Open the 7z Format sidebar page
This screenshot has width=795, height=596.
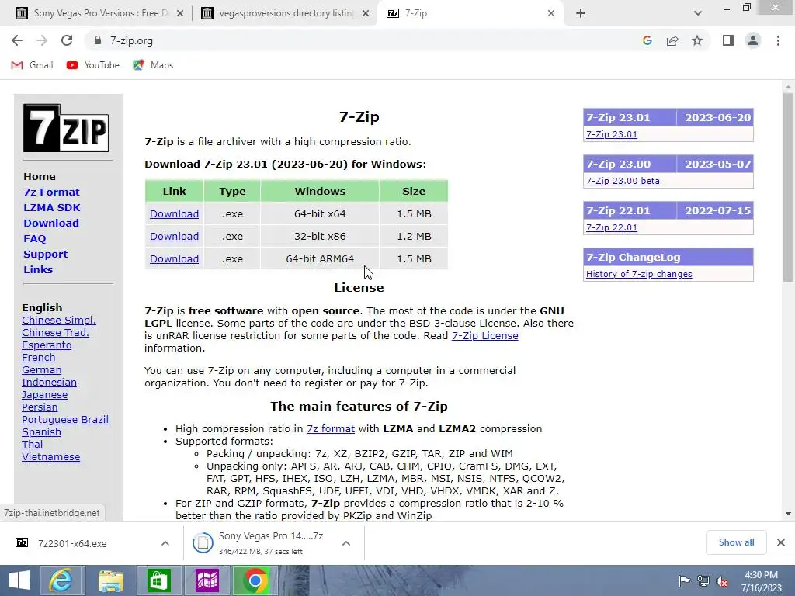click(x=51, y=192)
